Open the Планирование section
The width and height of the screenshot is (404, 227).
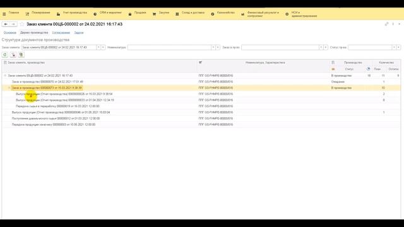(38, 13)
